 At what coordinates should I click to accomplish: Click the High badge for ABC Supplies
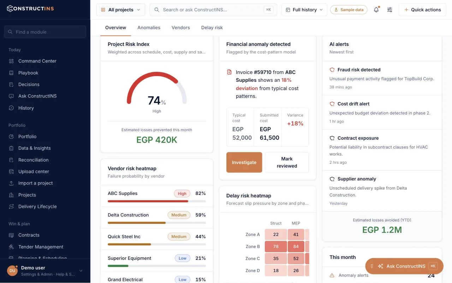point(182,194)
